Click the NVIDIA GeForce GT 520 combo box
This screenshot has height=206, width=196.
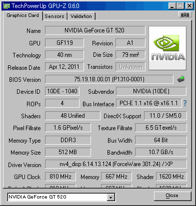(x=61, y=198)
